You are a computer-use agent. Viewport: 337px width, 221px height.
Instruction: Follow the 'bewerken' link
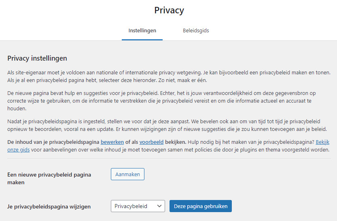coord(112,142)
